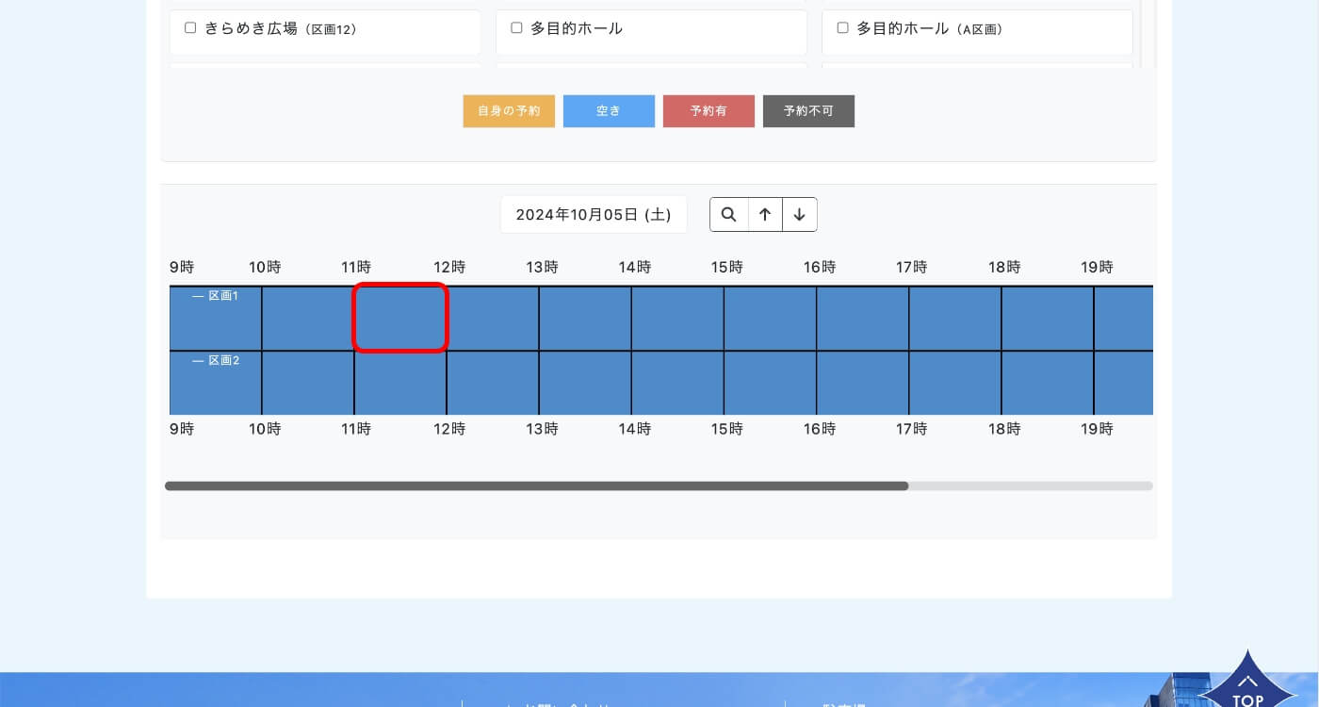This screenshot has height=707, width=1319.
Task: Select 区画1 slot at 18時
Action: coord(1047,319)
